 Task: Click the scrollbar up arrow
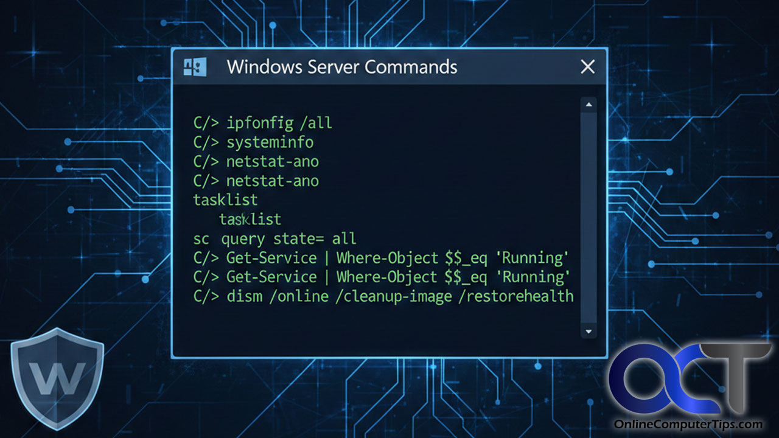coord(589,105)
